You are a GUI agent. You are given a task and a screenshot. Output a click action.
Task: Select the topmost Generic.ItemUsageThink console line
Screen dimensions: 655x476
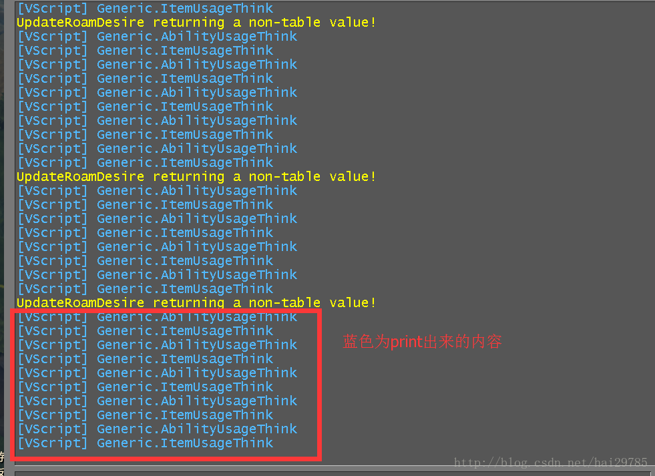pyautogui.click(x=146, y=9)
